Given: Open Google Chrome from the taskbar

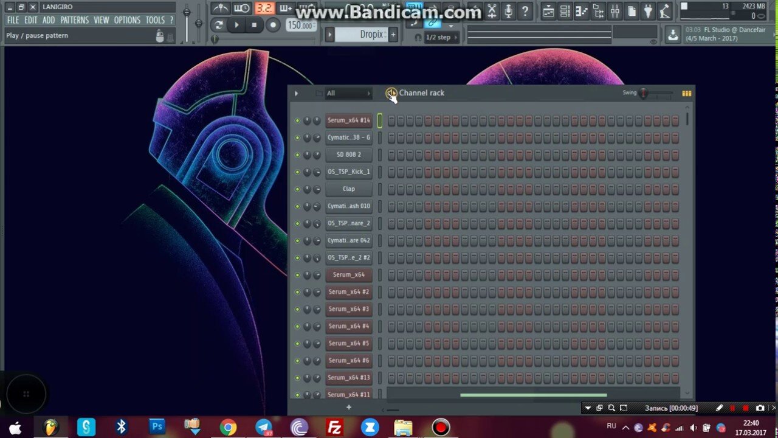Looking at the screenshot, I should pos(228,428).
